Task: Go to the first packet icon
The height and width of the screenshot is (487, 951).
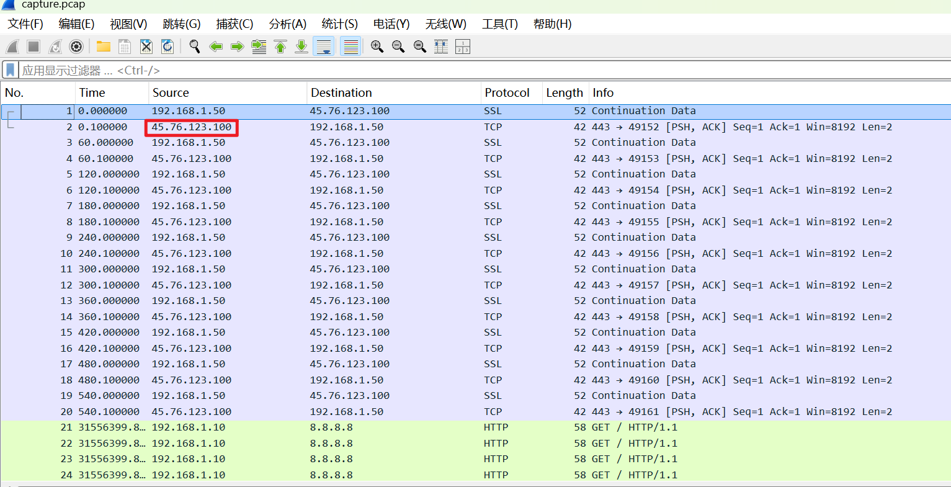Action: tap(280, 47)
